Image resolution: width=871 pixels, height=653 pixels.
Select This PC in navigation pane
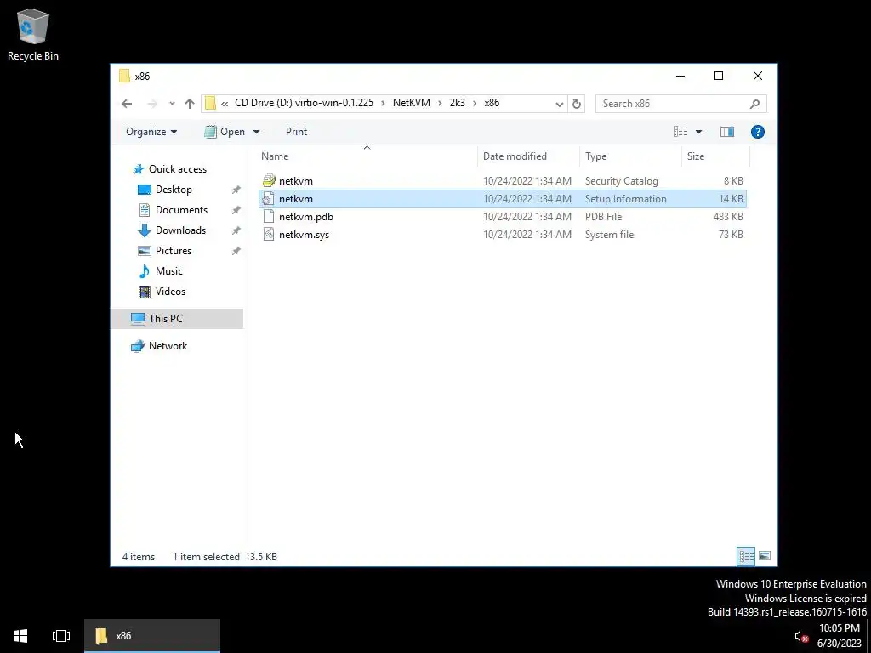pos(177,319)
